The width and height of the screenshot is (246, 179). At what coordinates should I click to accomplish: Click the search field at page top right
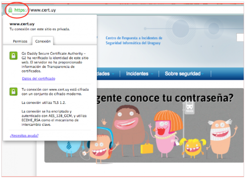click(240, 37)
